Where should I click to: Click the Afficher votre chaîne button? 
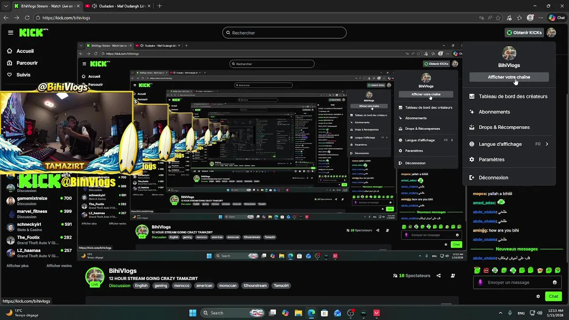pyautogui.click(x=509, y=77)
